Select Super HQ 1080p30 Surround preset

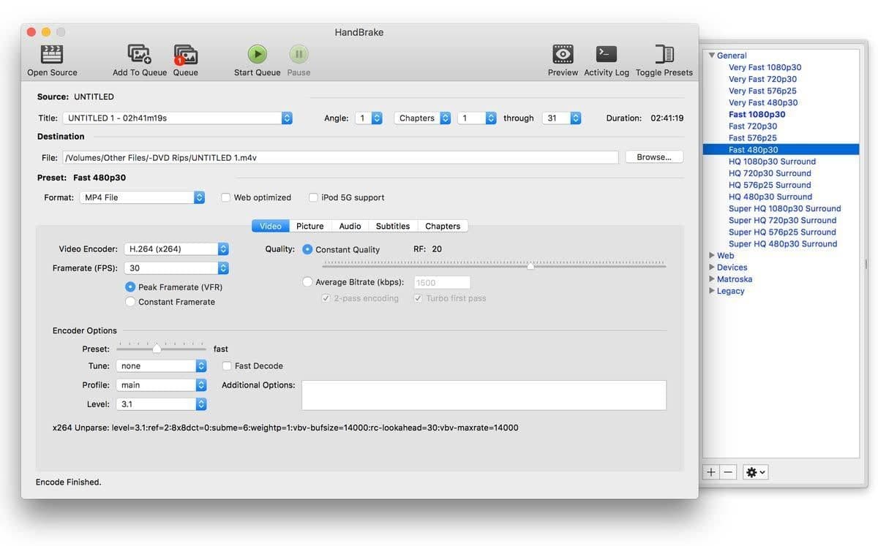click(784, 208)
